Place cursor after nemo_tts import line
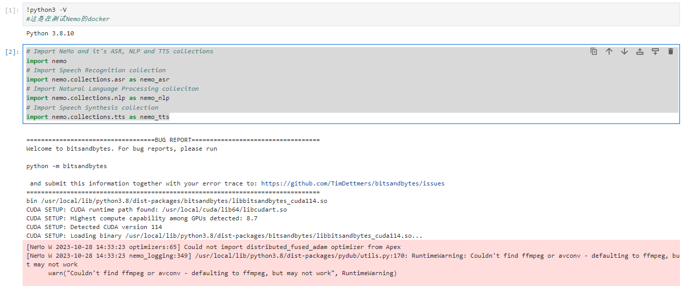The width and height of the screenshot is (681, 290). point(170,117)
